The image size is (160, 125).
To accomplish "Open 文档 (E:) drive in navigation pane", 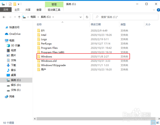I will point(16,90).
